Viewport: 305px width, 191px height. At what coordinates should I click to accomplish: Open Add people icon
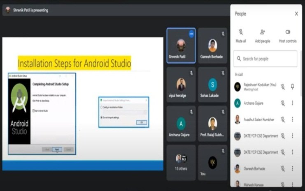(x=262, y=32)
